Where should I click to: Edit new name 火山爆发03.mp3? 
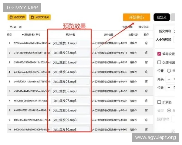coord(70,62)
